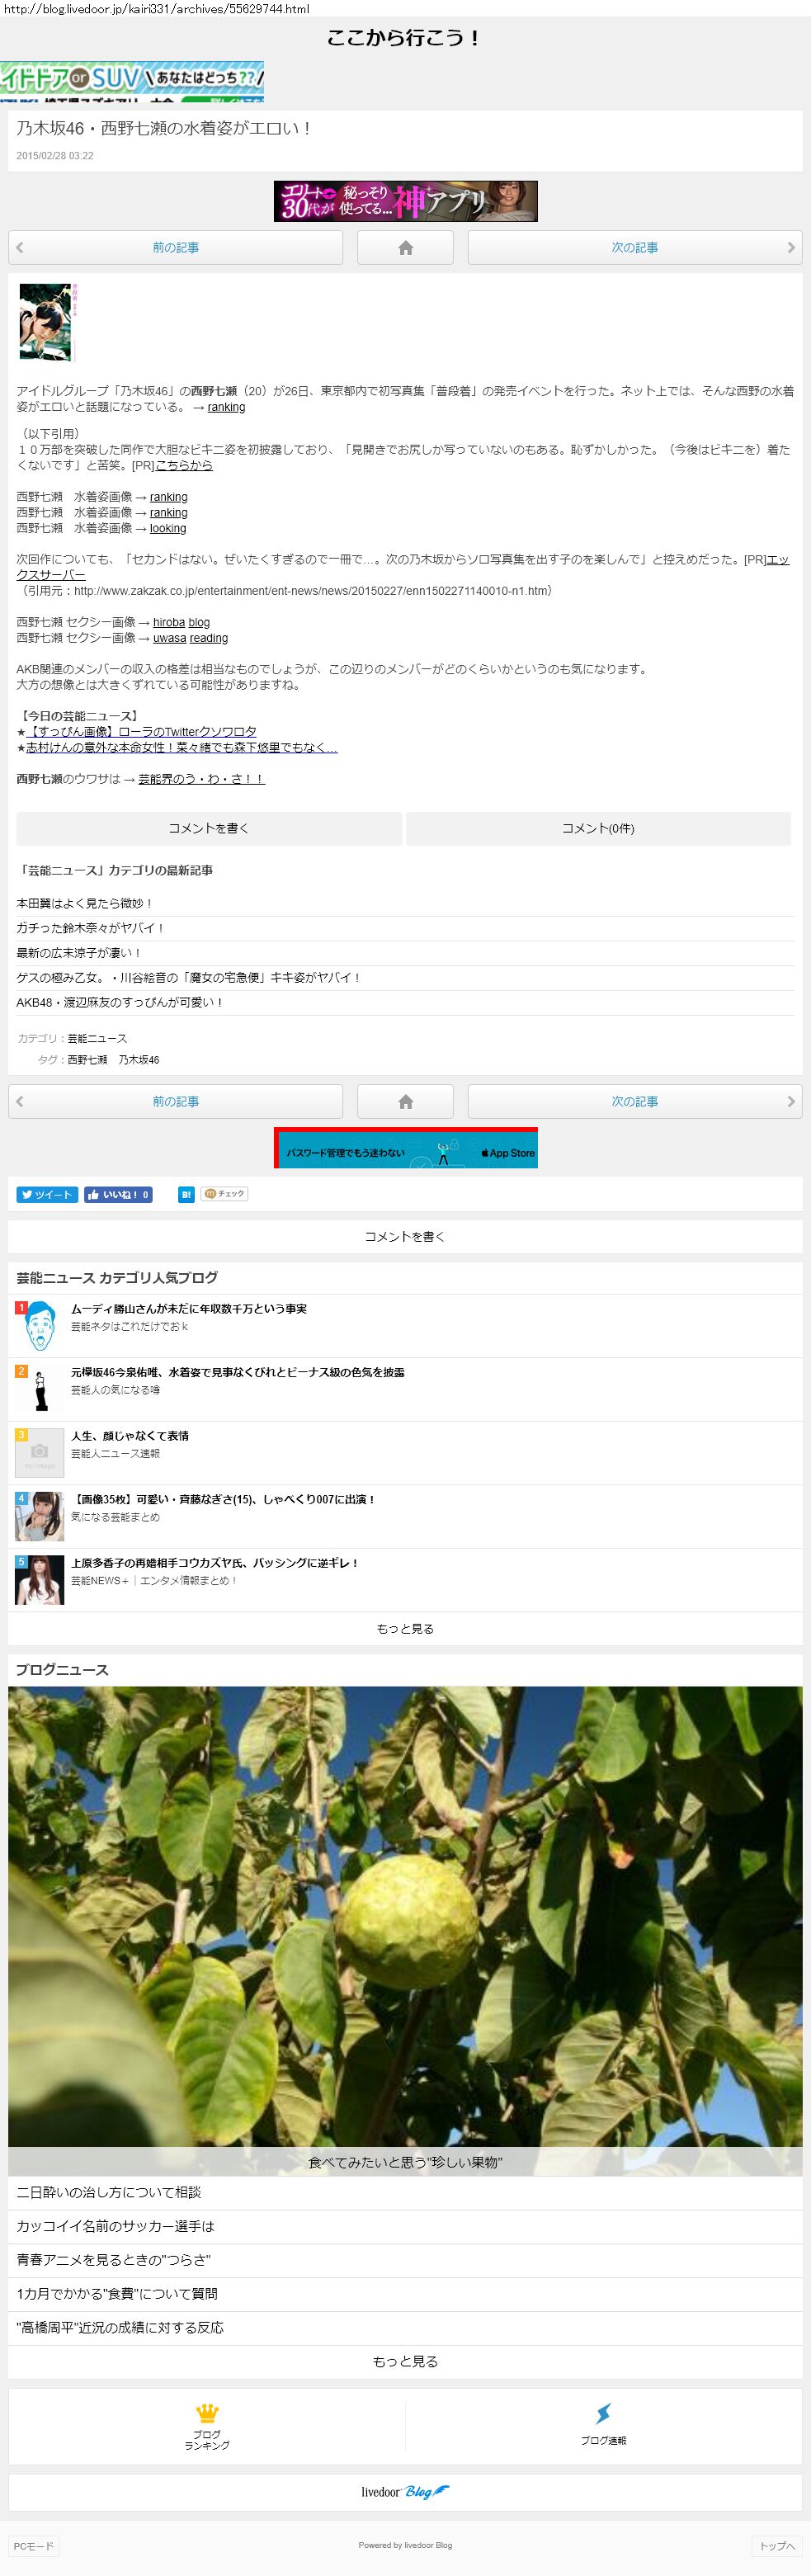Expand more blog news items
Image resolution: width=811 pixels, height=2576 pixels.
click(405, 2361)
